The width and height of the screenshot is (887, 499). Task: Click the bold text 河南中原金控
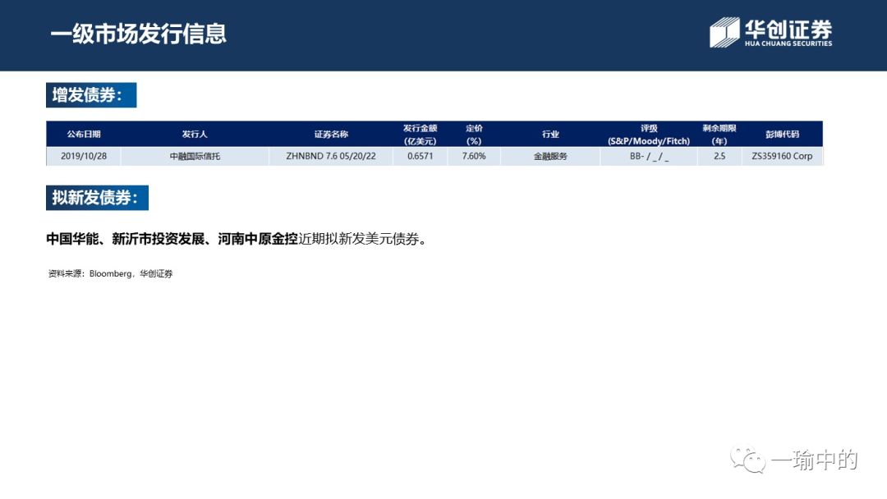(x=258, y=239)
